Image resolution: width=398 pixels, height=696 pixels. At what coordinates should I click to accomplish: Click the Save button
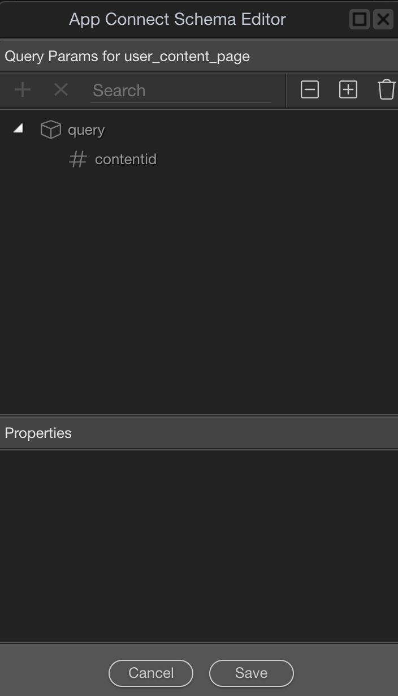pyautogui.click(x=252, y=673)
